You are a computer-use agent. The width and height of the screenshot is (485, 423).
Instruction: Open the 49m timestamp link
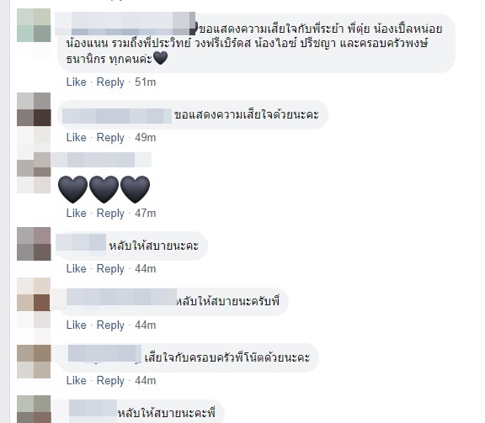point(146,138)
